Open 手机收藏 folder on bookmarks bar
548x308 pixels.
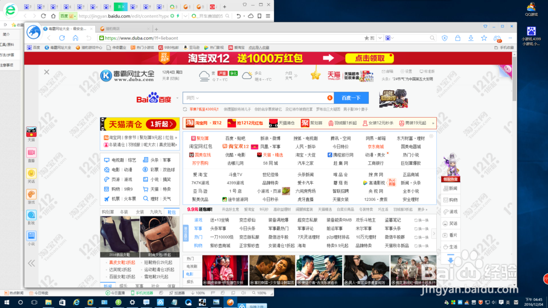pyautogui.click(x=504, y=48)
